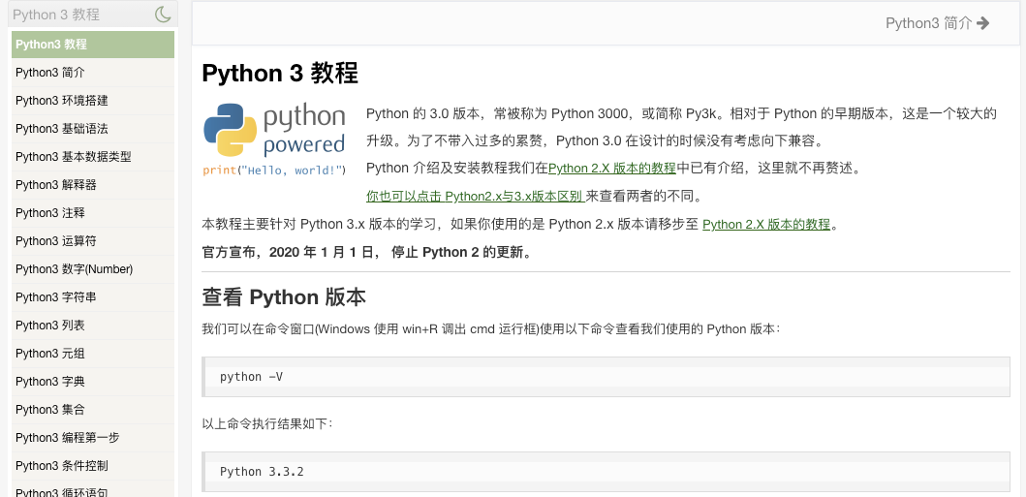Screen dimensions: 1026x497
Task: Open Python3 字典 sidebar entry
Action: point(93,382)
